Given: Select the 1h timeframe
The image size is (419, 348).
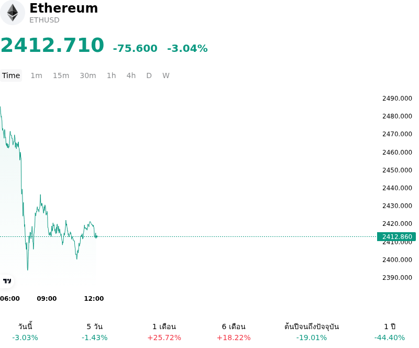Looking at the screenshot, I should [112, 75].
